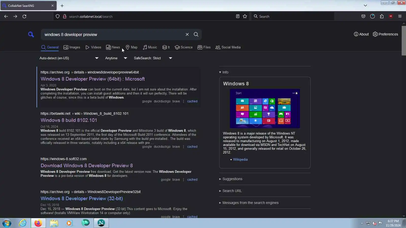Show hidden system tray icons
Screen dimensions: 406x228
click(x=362, y=223)
